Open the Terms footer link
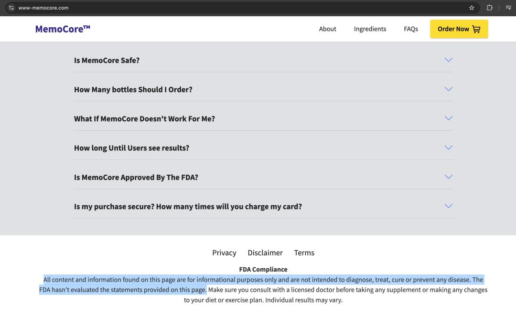 304,252
